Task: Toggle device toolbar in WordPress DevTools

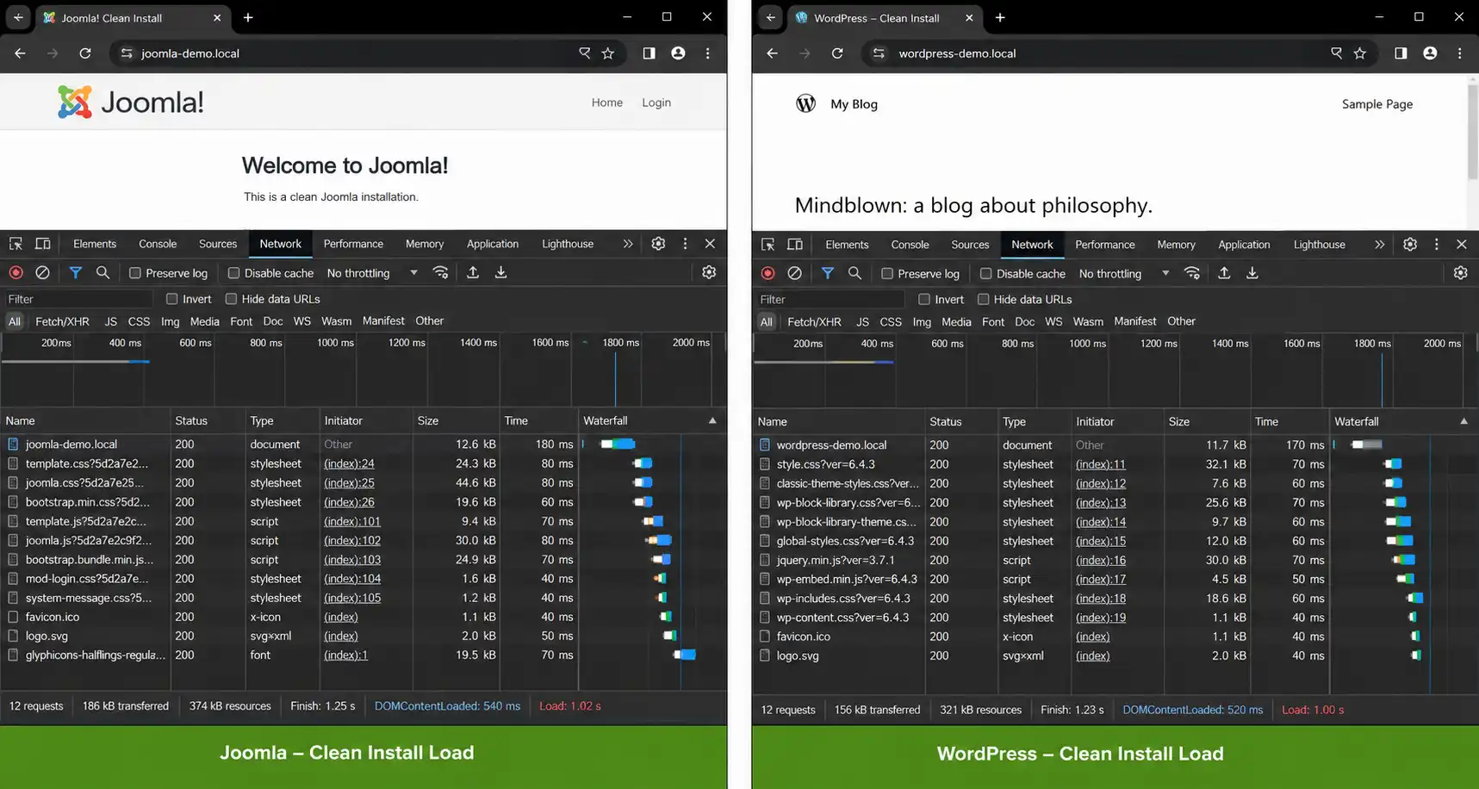Action: click(794, 245)
